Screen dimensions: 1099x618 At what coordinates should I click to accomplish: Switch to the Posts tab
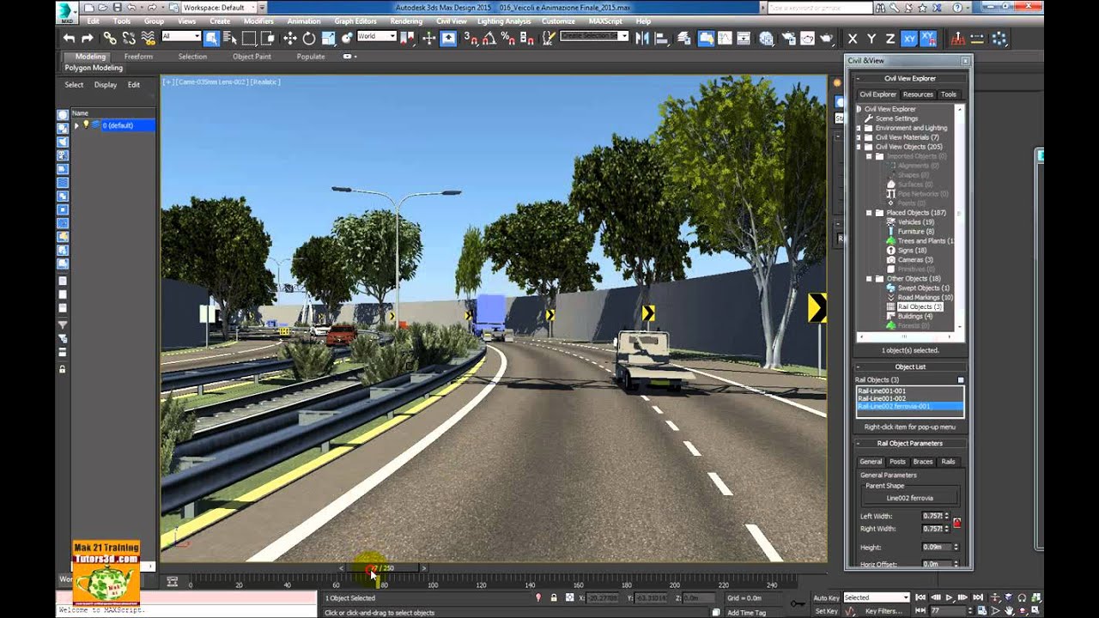(897, 462)
